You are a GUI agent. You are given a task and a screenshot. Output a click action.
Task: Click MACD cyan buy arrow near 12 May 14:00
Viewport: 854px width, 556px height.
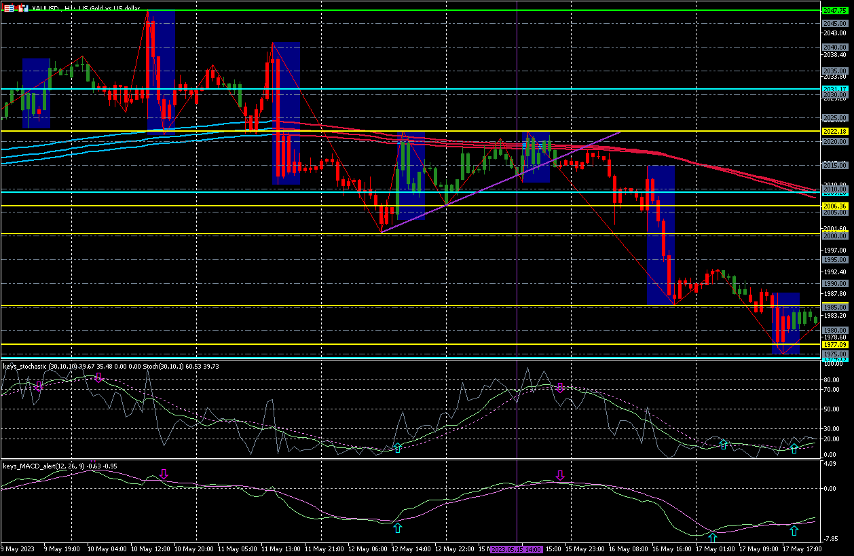(398, 527)
